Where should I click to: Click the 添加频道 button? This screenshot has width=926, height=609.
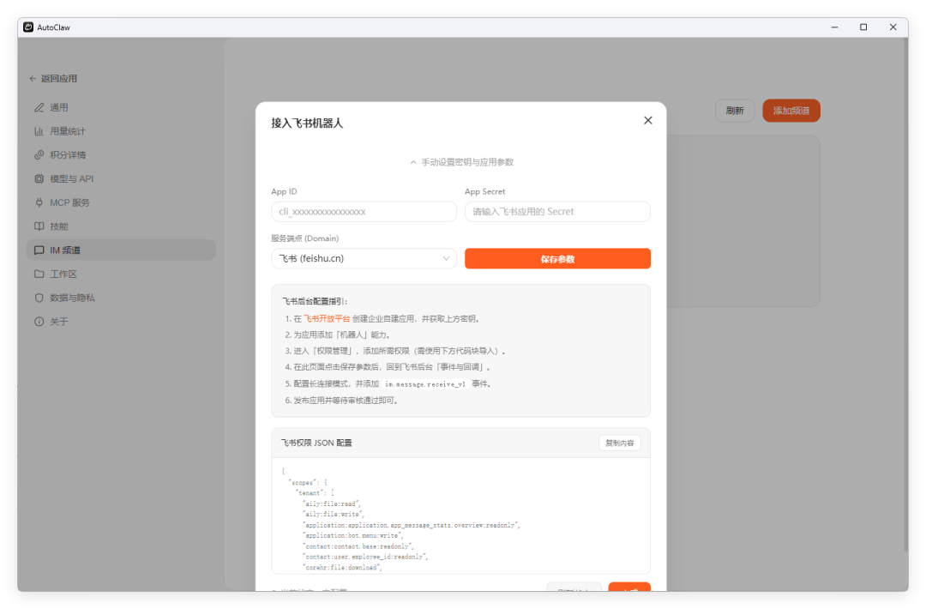coord(791,111)
